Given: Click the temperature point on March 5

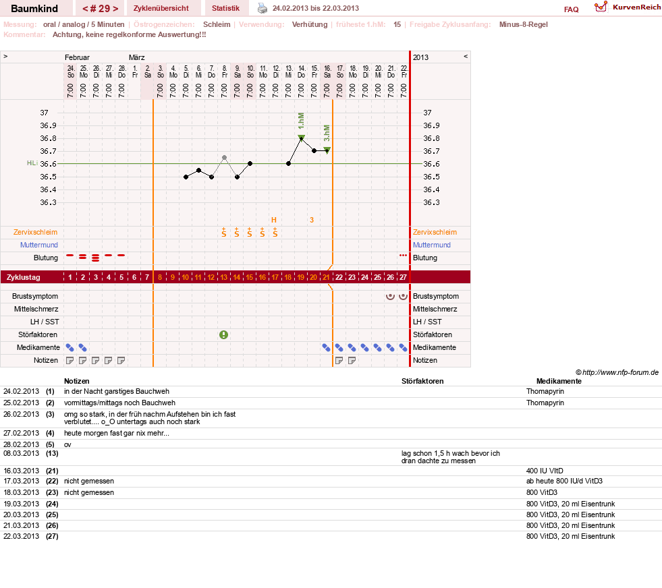Looking at the screenshot, I should click(x=186, y=177).
